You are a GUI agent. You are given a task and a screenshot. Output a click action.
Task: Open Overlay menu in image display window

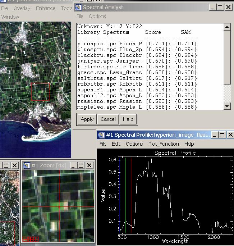[x=22, y=8]
